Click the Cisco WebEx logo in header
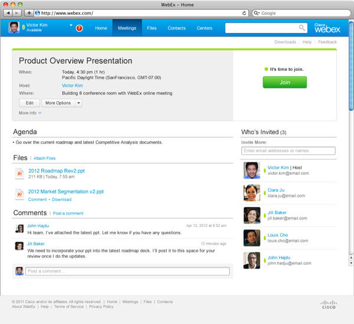Viewport: 354px width, 324px height. 327,28
